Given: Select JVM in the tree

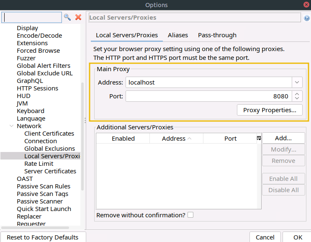Looking at the screenshot, I should 22,103.
